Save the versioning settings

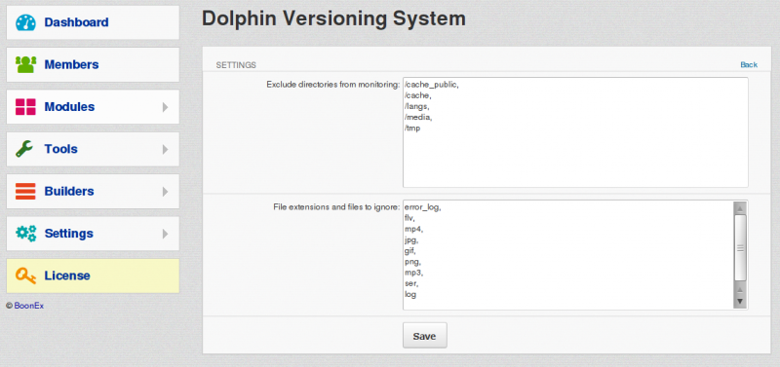tap(425, 336)
